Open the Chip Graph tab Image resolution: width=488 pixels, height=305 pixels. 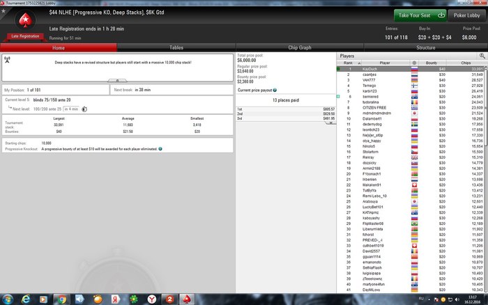[x=299, y=47]
